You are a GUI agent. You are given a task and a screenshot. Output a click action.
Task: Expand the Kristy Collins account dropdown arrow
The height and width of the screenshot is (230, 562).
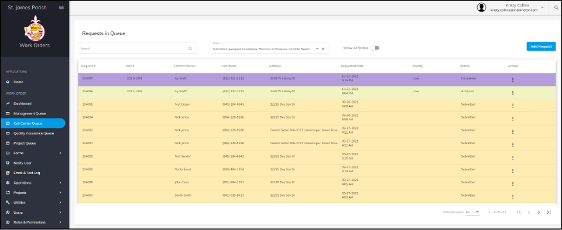click(542, 8)
